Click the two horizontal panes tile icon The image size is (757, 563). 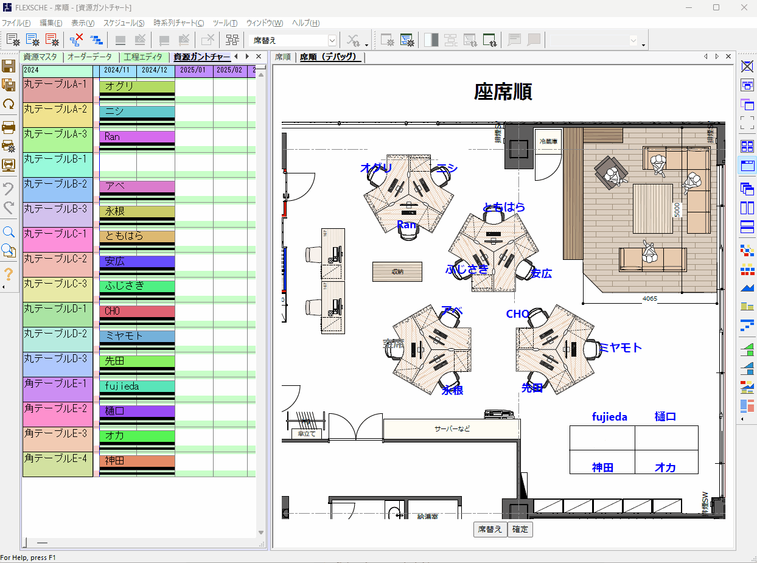[747, 226]
